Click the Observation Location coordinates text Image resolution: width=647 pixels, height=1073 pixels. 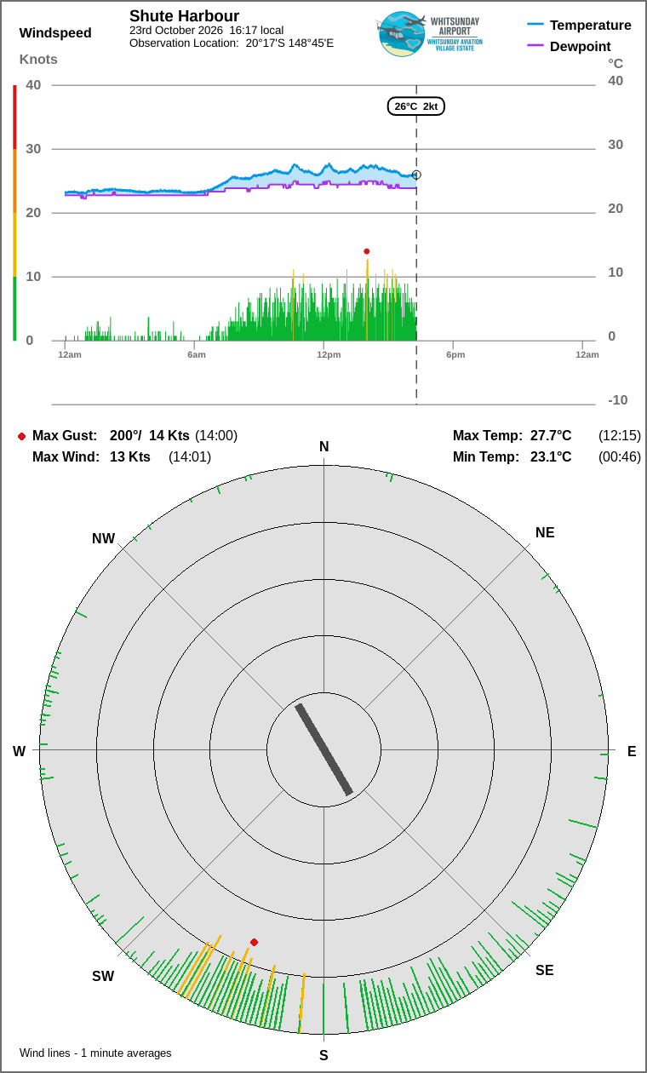click(x=232, y=43)
